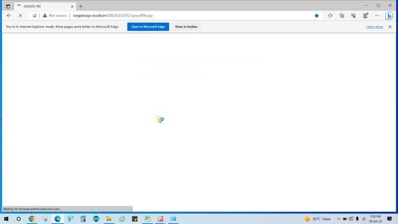
Task: Click the 'Waiting for' status bar text
Action: tap(32, 209)
